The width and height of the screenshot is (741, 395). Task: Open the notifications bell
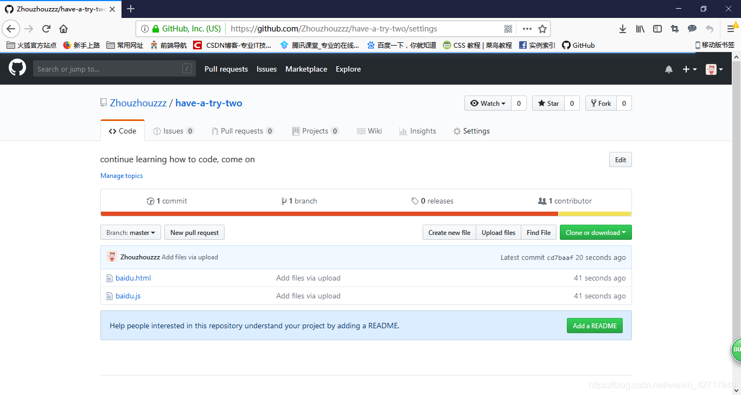click(669, 69)
